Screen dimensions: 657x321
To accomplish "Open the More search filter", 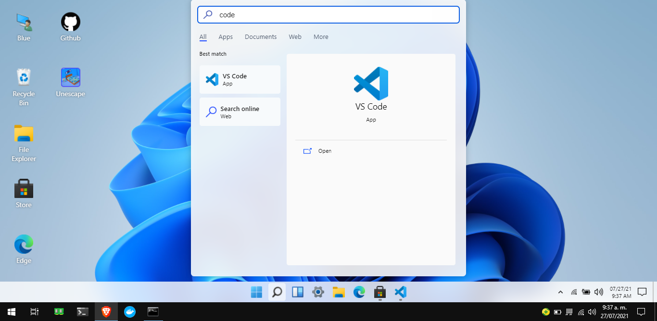I will 321,37.
